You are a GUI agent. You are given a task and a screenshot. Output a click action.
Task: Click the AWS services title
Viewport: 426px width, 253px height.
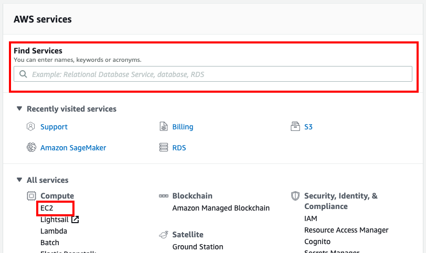tap(42, 19)
